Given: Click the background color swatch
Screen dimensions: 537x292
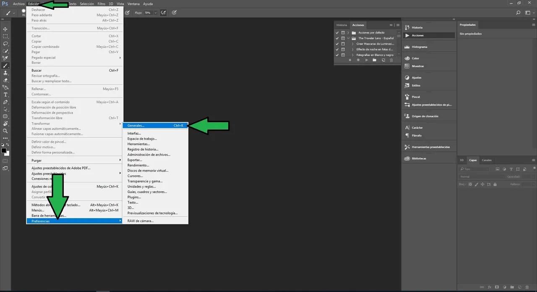Looking at the screenshot, I should pyautogui.click(x=7, y=154).
